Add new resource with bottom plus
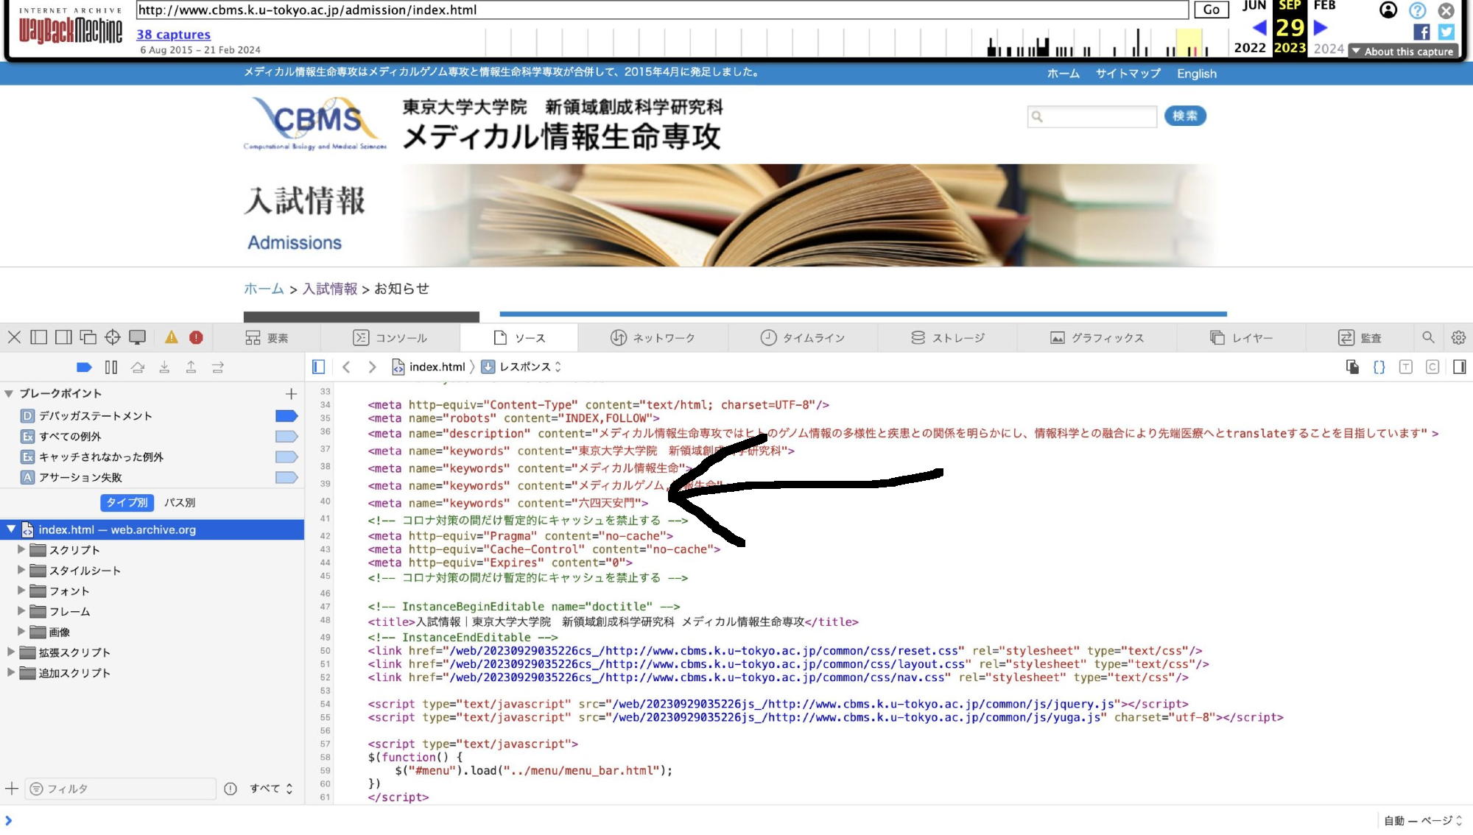This screenshot has height=835, width=1473. tap(12, 789)
